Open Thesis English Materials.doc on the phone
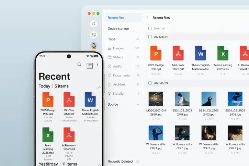 click(90, 99)
